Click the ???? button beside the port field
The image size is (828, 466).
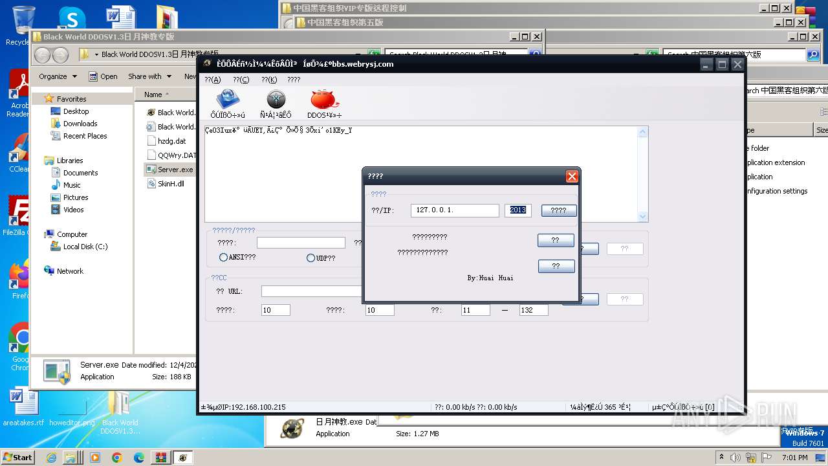tap(559, 210)
